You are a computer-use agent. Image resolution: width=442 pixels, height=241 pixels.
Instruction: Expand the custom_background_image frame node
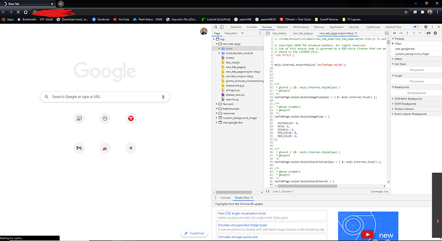pyautogui.click(x=217, y=118)
